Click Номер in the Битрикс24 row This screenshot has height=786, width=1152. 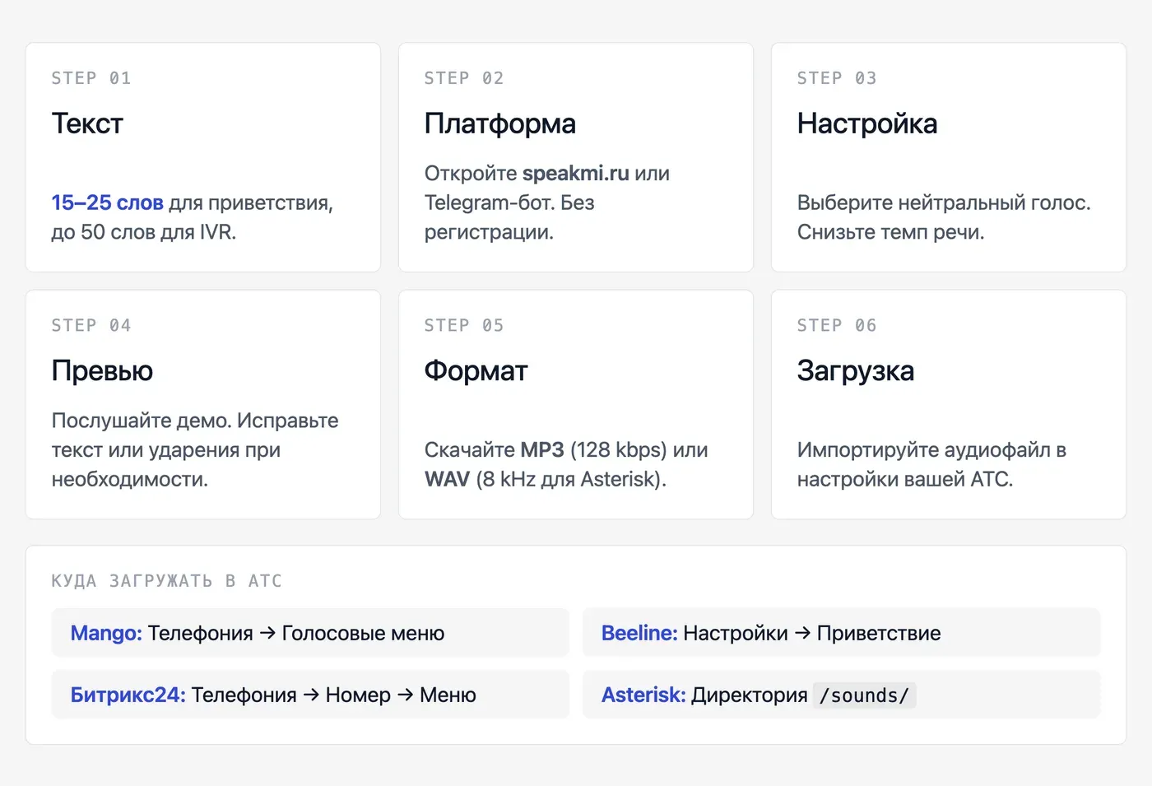point(358,695)
